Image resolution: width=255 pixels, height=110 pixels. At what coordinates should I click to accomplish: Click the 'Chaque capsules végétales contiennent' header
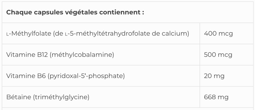pos(75,13)
